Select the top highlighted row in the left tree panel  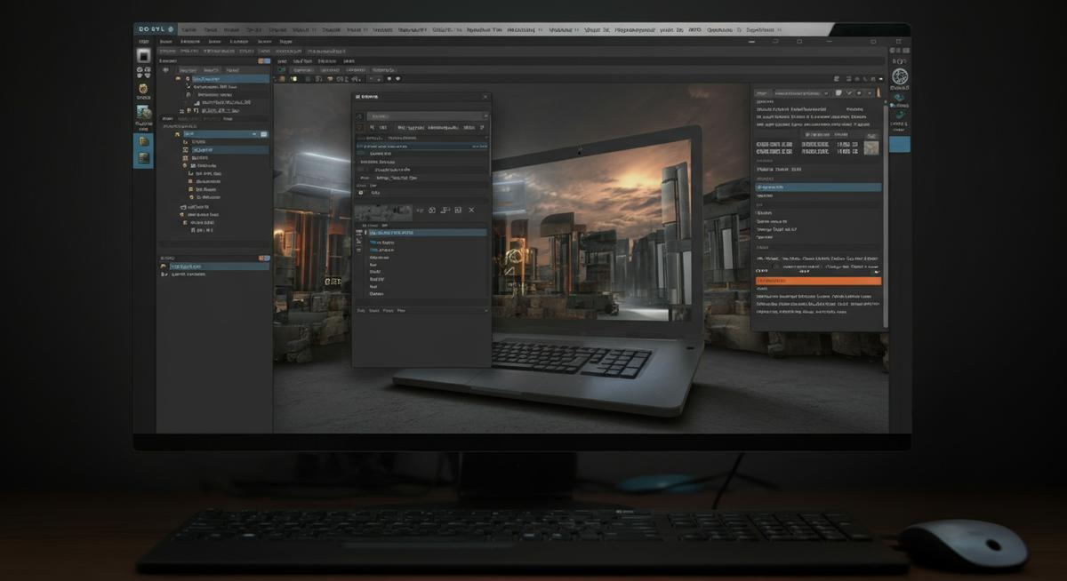tap(230, 79)
